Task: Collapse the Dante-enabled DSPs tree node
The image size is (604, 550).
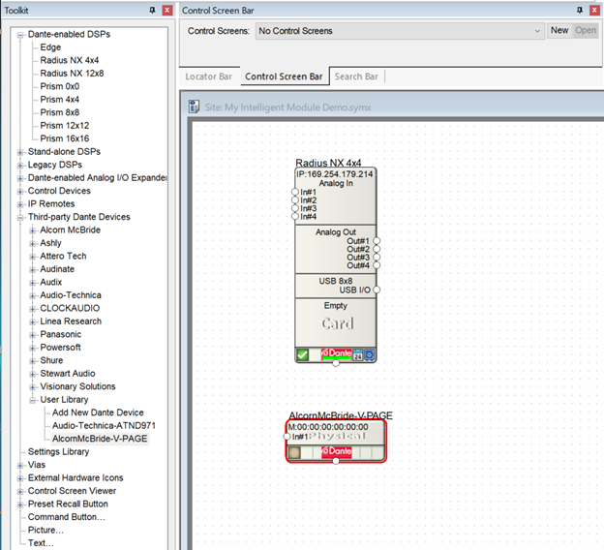Action: 20,35
